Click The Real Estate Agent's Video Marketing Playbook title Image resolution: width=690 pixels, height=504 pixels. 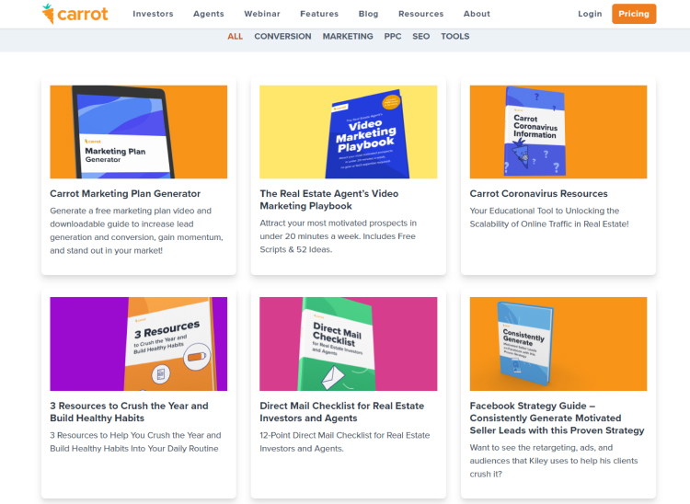(329, 200)
